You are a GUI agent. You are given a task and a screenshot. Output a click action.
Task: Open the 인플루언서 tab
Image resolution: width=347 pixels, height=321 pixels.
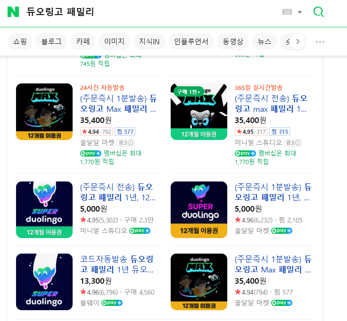point(191,41)
